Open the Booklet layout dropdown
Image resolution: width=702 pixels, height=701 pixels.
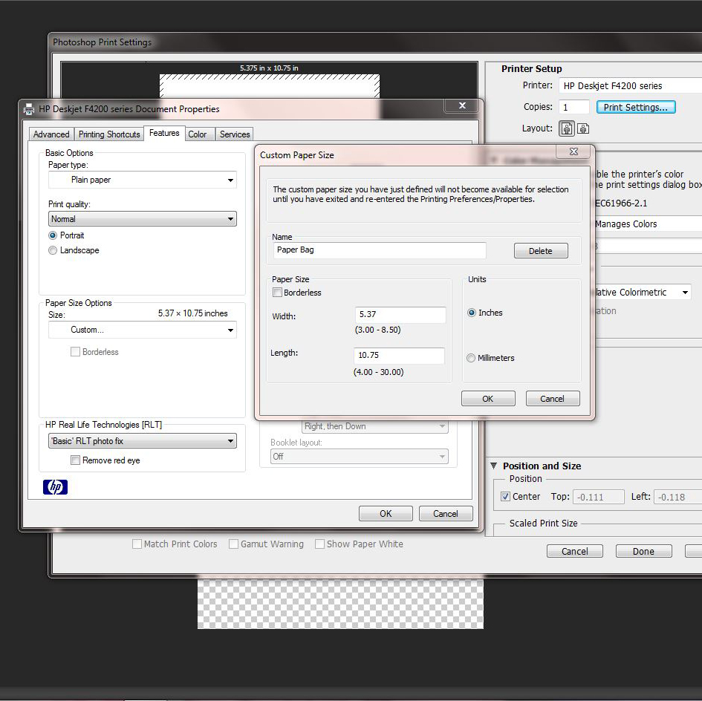359,457
